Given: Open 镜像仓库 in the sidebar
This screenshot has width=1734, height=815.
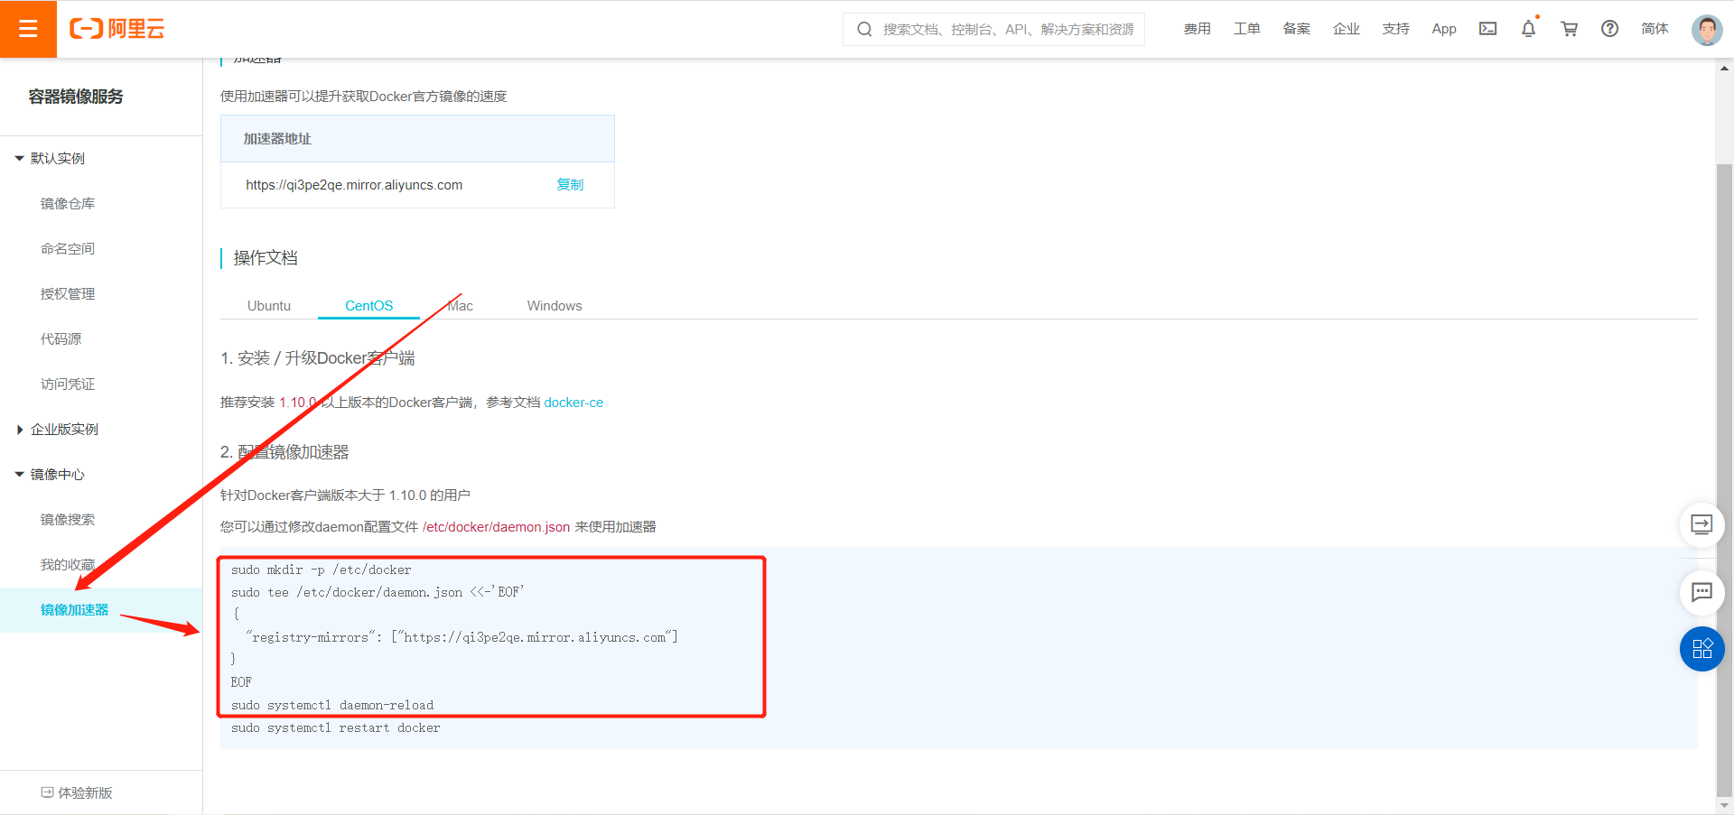Looking at the screenshot, I should (68, 203).
